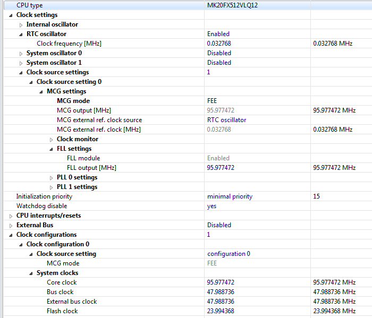Expand System oscillator 1 settings

21,63
